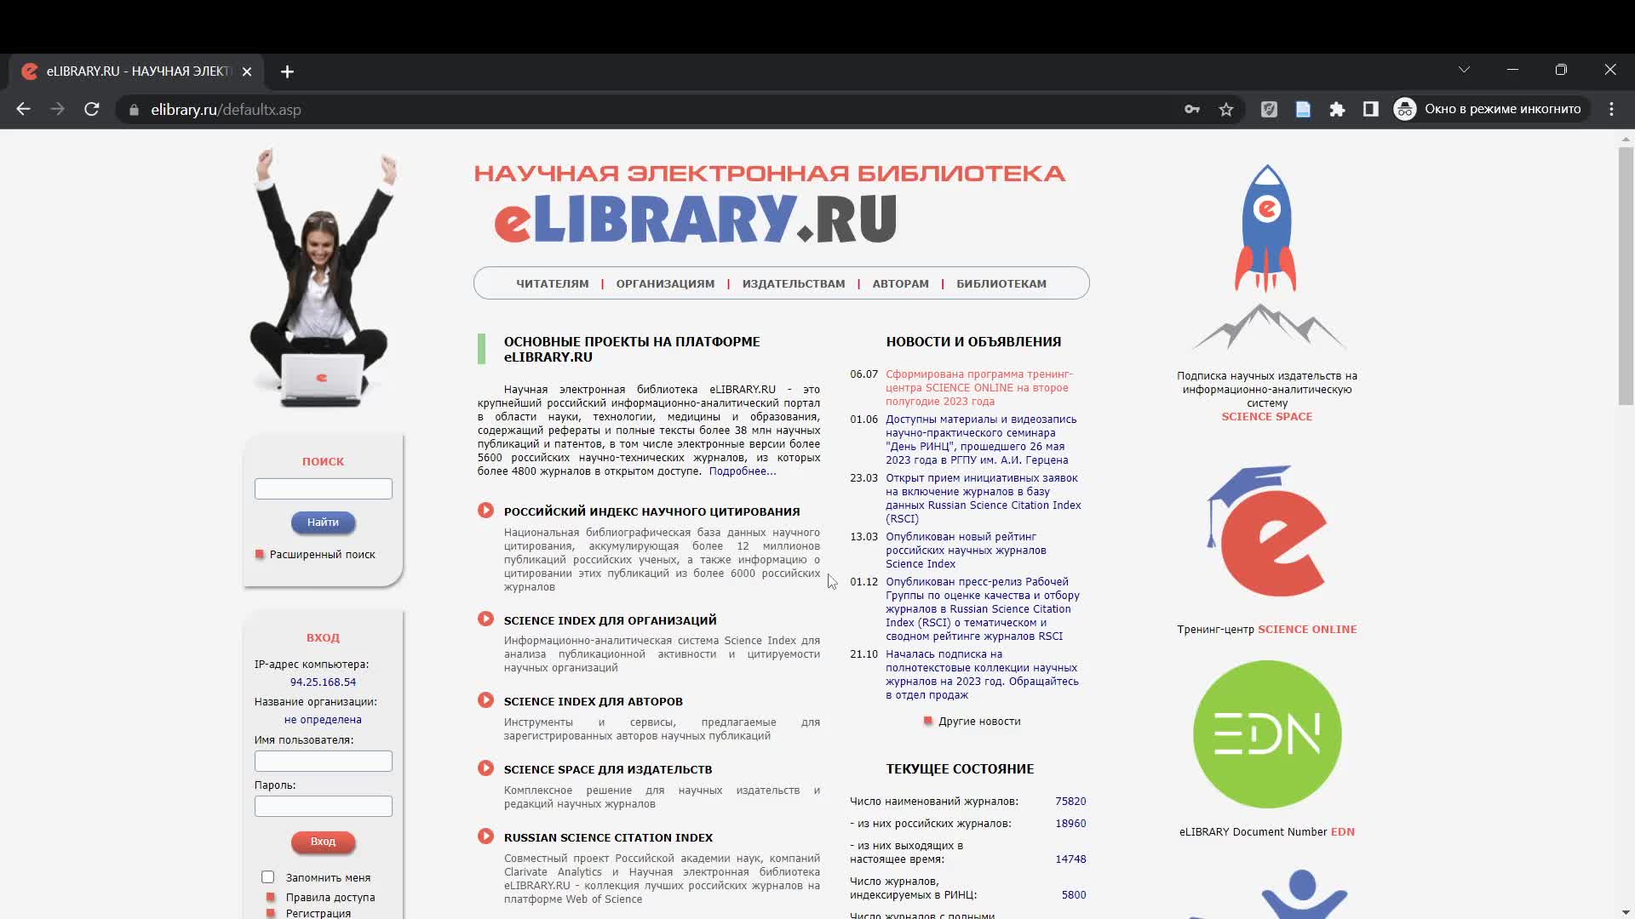Click bullet icon next to Science Index для организаций
The image size is (1635, 919).
485,619
